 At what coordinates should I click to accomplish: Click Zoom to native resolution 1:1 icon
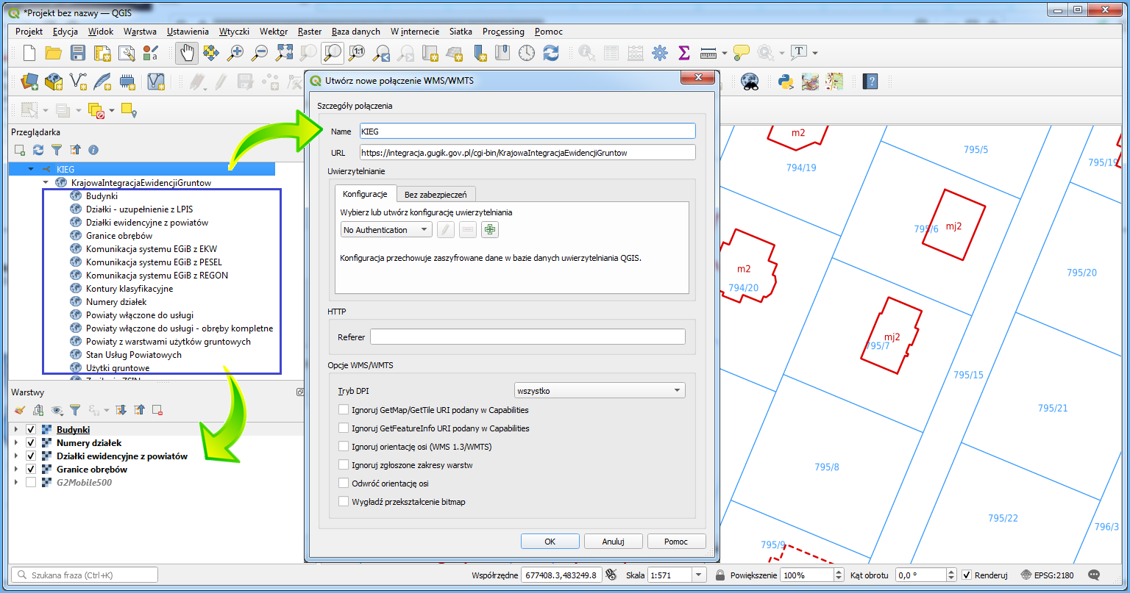pyautogui.click(x=357, y=53)
